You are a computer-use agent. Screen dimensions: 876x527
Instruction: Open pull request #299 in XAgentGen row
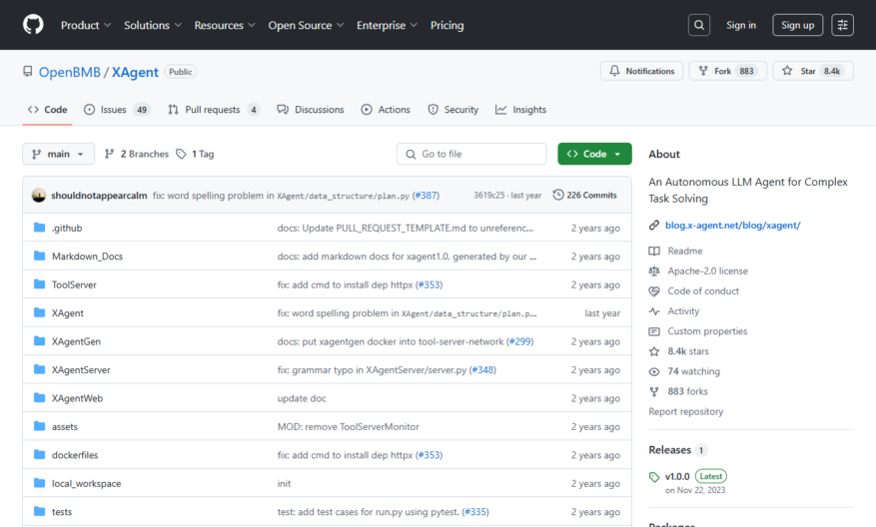(520, 341)
